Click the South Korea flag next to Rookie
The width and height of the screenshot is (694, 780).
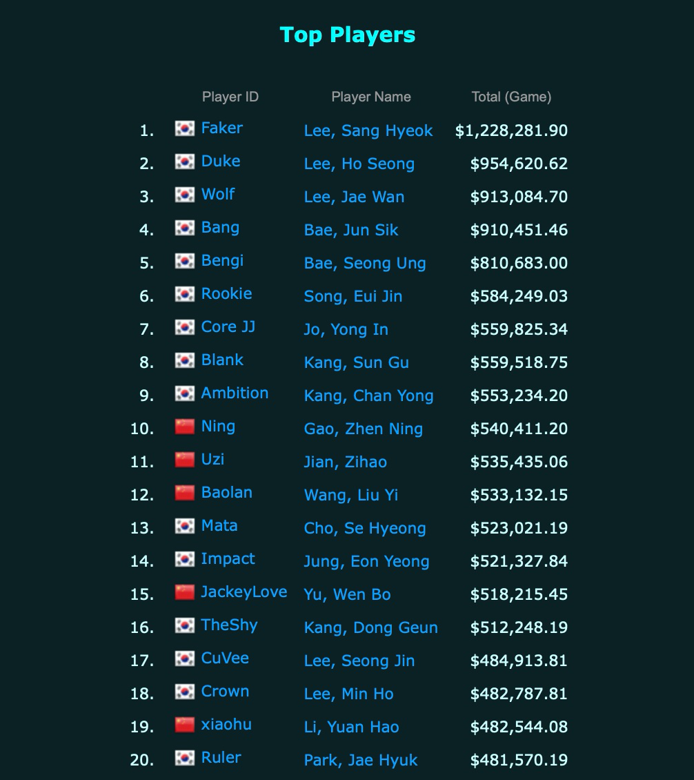coord(184,294)
